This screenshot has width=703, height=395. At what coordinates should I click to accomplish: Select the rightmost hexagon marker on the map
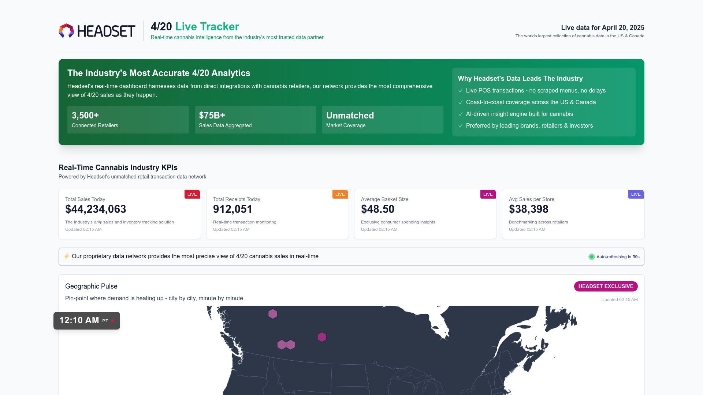click(x=322, y=337)
